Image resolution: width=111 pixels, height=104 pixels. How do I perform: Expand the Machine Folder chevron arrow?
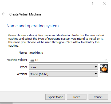[106, 60]
